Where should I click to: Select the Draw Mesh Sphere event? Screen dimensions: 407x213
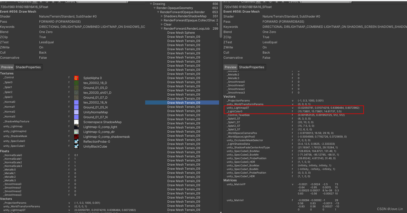click(x=181, y=33)
